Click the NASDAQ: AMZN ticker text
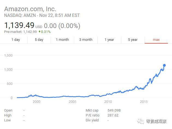172x129 pixels. [19, 16]
